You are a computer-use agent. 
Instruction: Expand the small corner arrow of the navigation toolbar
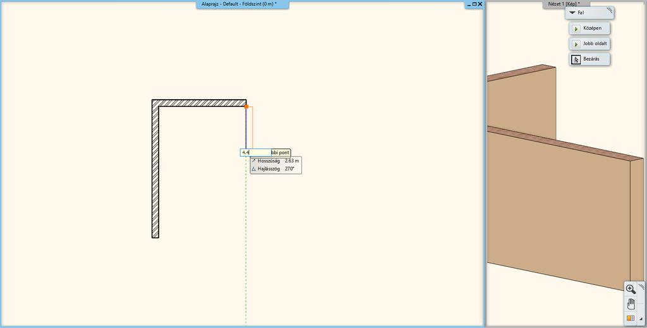coord(641,319)
